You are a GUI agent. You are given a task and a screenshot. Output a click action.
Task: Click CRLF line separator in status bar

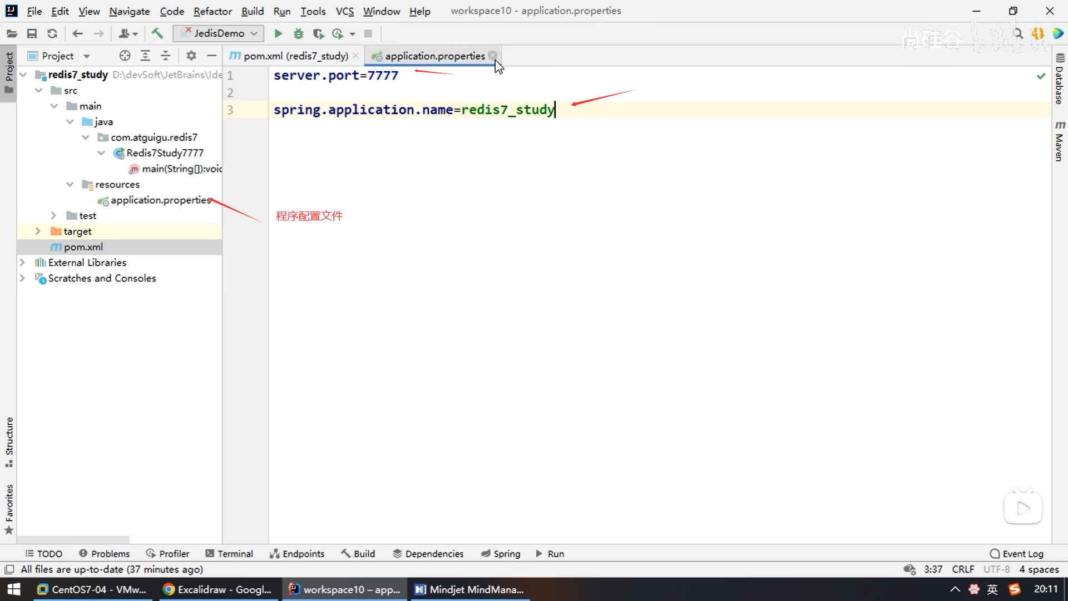(963, 569)
